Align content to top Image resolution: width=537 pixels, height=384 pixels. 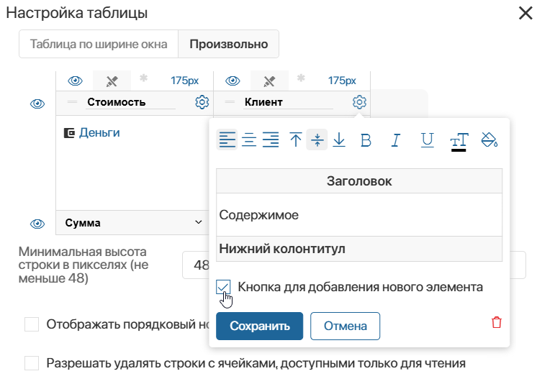(x=296, y=140)
